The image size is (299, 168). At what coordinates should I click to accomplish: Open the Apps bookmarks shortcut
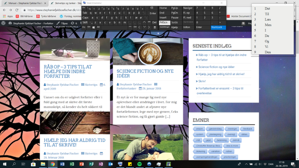[x=8, y=16]
